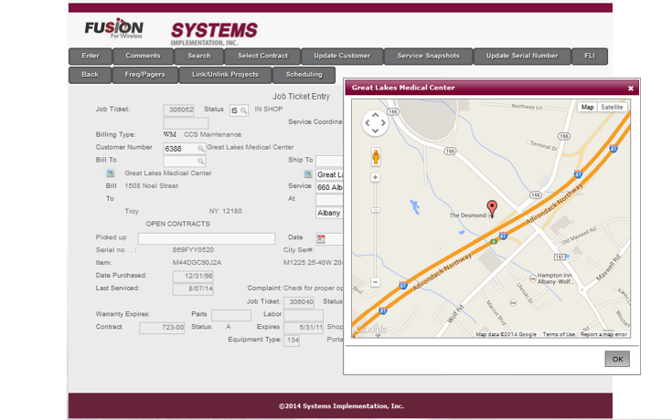Click The Desmond label on the map
The height and width of the screenshot is (420, 672).
click(467, 215)
